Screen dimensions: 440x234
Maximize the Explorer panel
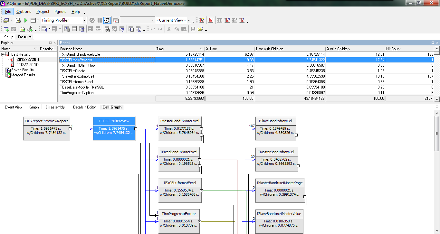point(50,43)
